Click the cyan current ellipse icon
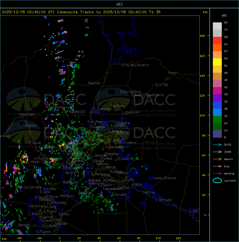The image size is (239, 242). 217,180
